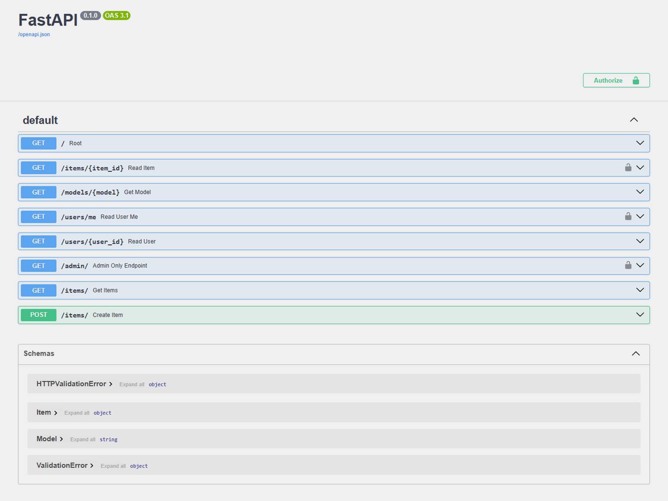Click the GET method badge for /users/{user_id}
668x501 pixels.
39,241
